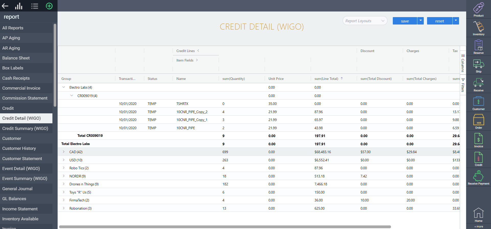Click the save button

[405, 21]
